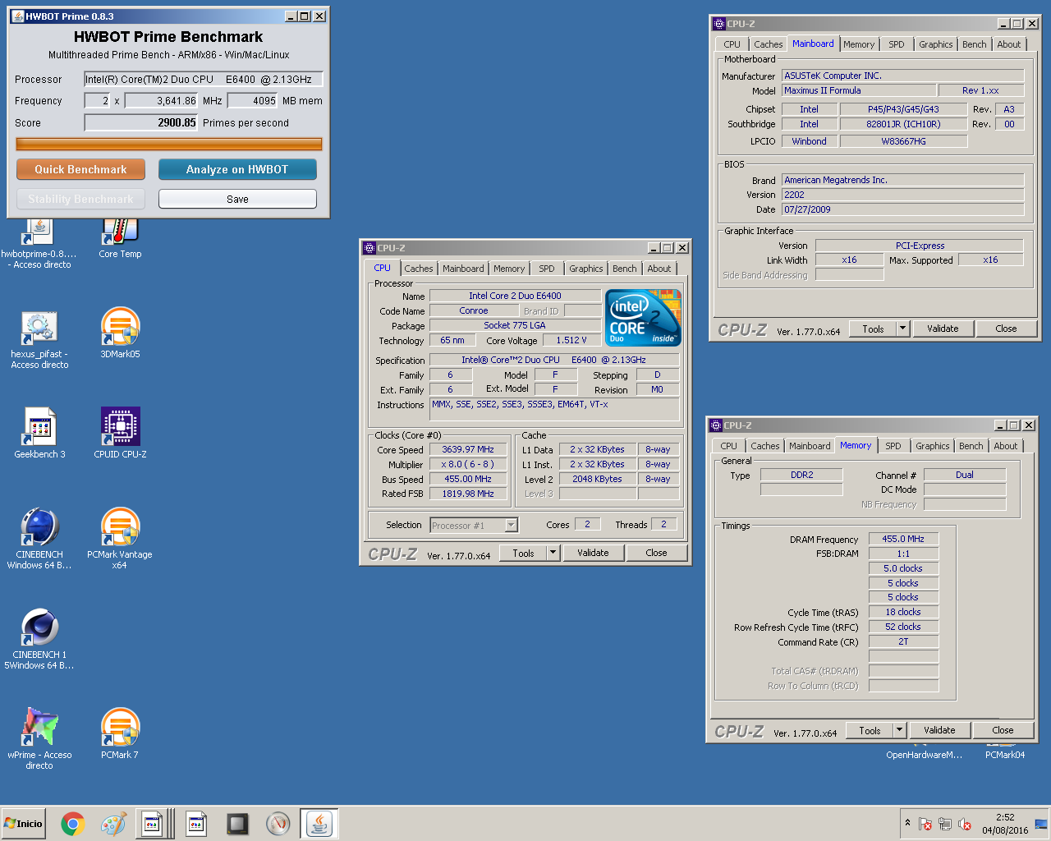
Task: Click Close in the Mainboard CPU-Z window
Action: [x=1006, y=329]
